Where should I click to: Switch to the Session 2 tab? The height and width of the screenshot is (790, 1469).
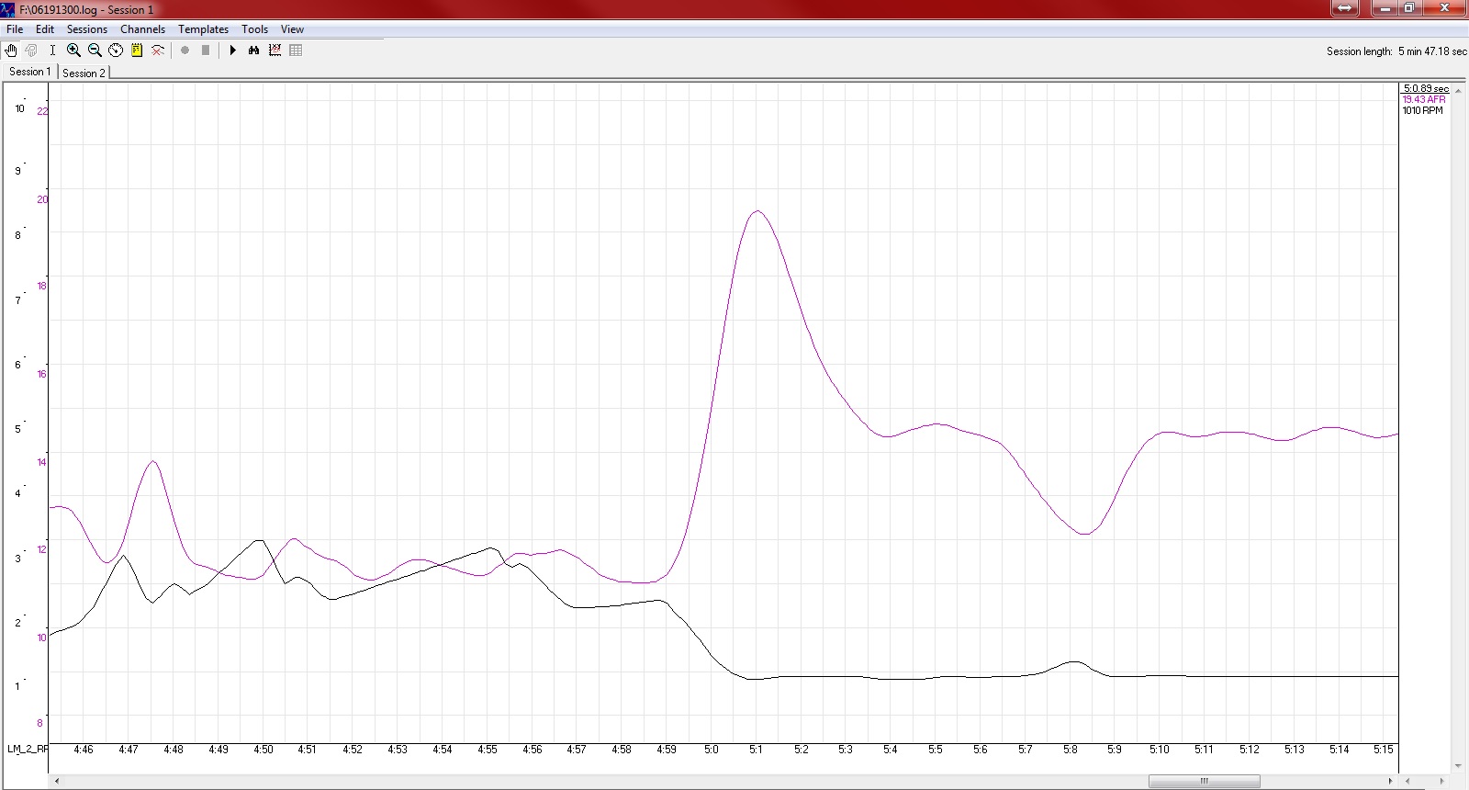point(84,73)
